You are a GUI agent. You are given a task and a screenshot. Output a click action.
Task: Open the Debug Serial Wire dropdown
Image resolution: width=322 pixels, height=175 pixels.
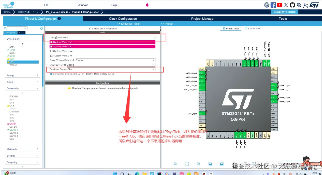click(106, 37)
